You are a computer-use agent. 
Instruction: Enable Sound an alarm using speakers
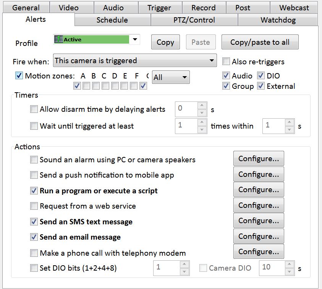(x=34, y=160)
